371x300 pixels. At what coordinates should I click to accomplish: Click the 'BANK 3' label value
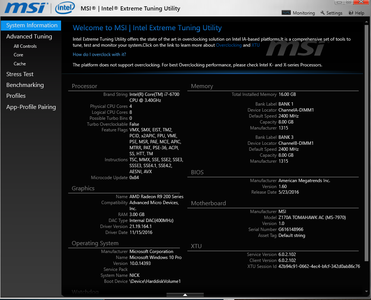click(x=286, y=137)
